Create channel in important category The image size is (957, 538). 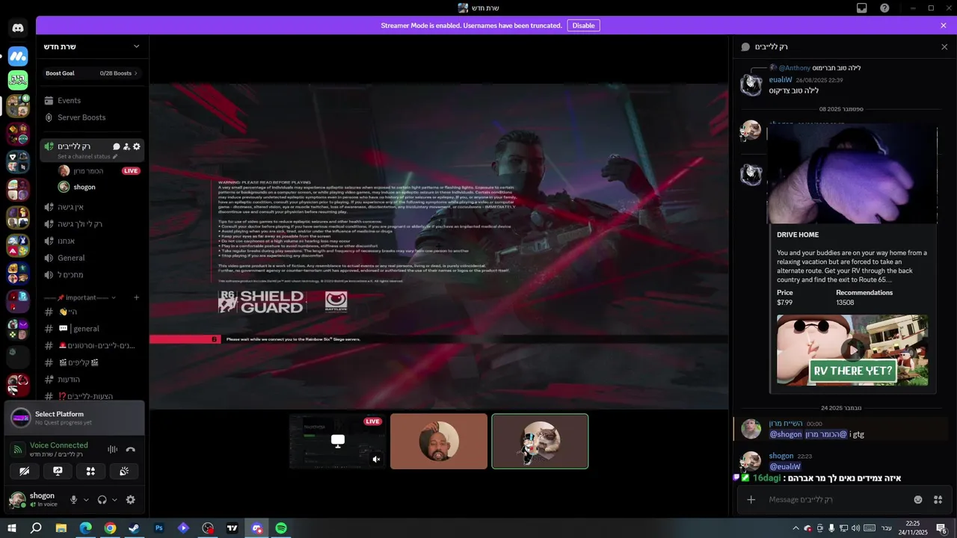[136, 297]
